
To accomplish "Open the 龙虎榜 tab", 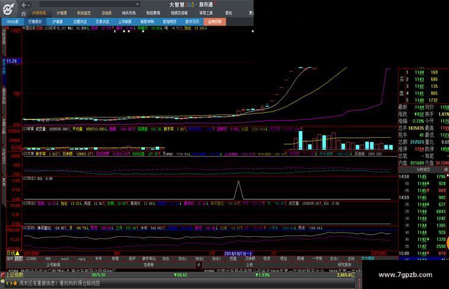I will [x=148, y=265].
